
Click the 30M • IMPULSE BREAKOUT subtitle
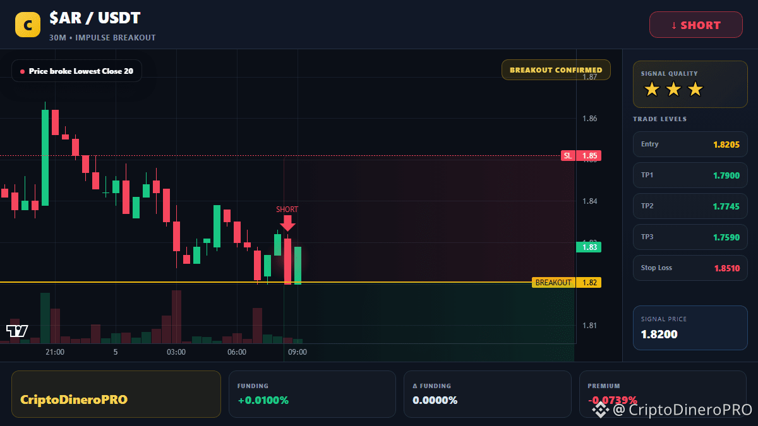(x=102, y=38)
